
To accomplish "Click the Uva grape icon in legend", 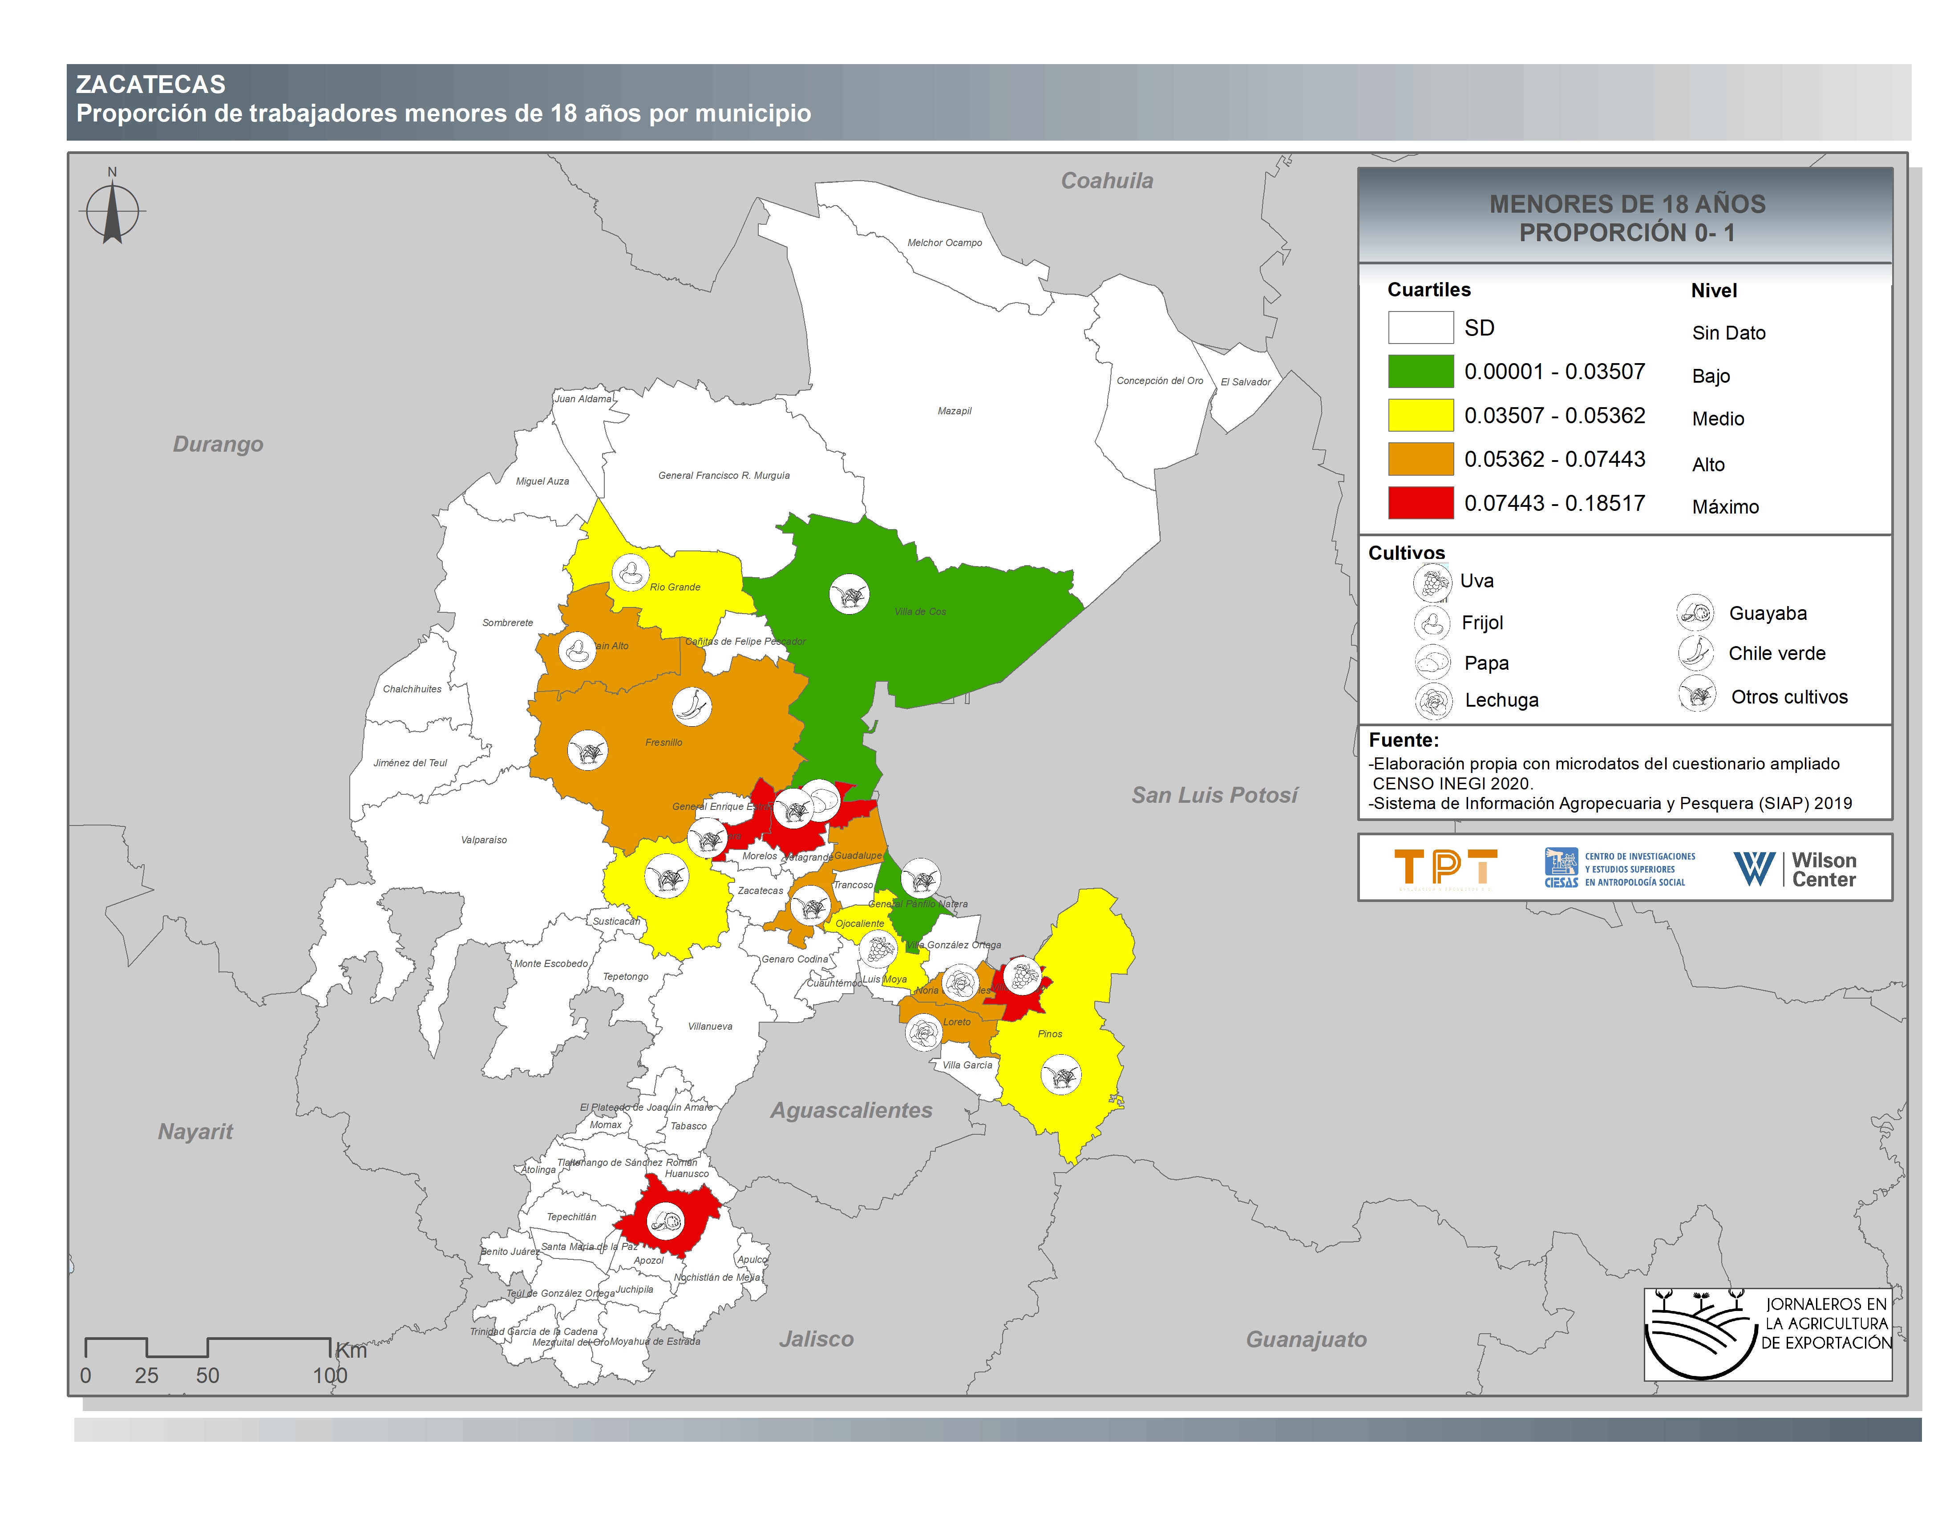I will (x=1432, y=583).
